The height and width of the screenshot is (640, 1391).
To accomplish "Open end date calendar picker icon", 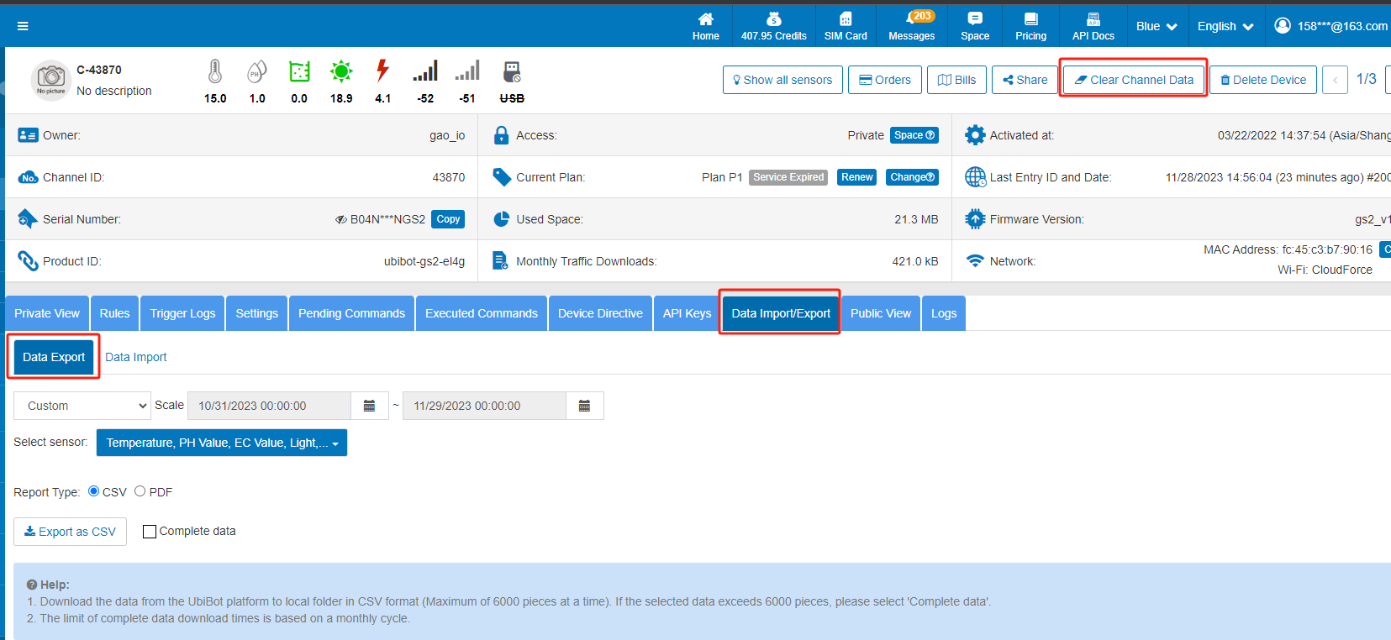I will [584, 406].
